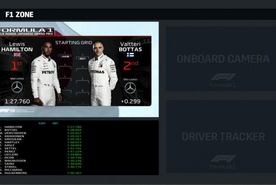Select STROLL row in timing list

[x=41, y=167]
